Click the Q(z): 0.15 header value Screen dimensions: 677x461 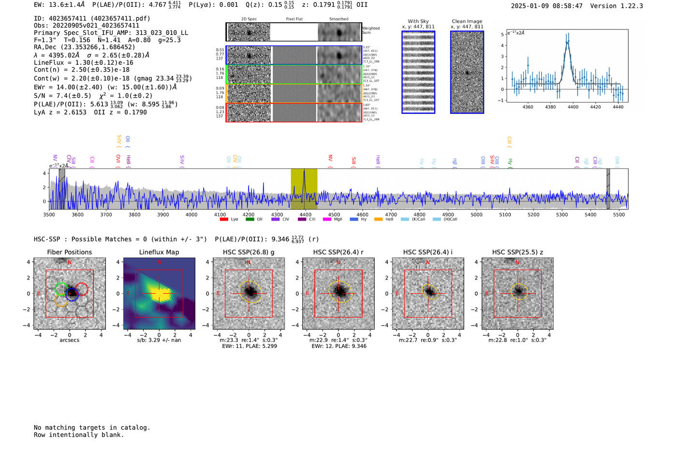(x=273, y=5)
